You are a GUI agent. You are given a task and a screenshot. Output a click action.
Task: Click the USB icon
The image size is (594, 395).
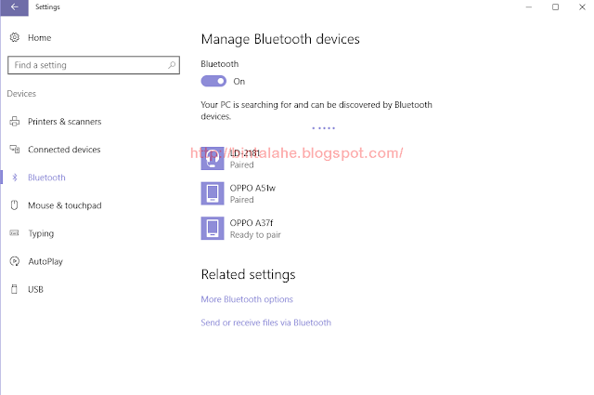[15, 289]
